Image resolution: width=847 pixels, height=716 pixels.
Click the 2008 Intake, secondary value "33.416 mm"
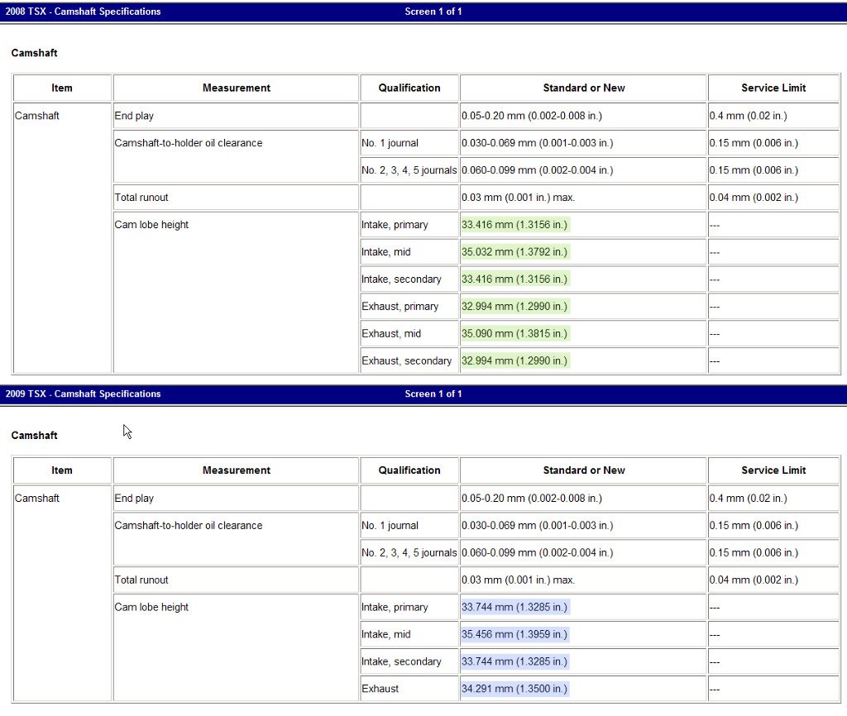[514, 279]
